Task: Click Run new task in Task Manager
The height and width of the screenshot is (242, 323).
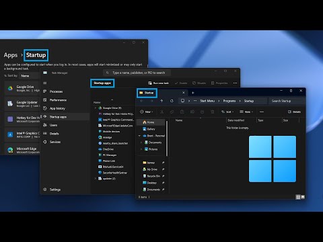Action: pos(158,83)
